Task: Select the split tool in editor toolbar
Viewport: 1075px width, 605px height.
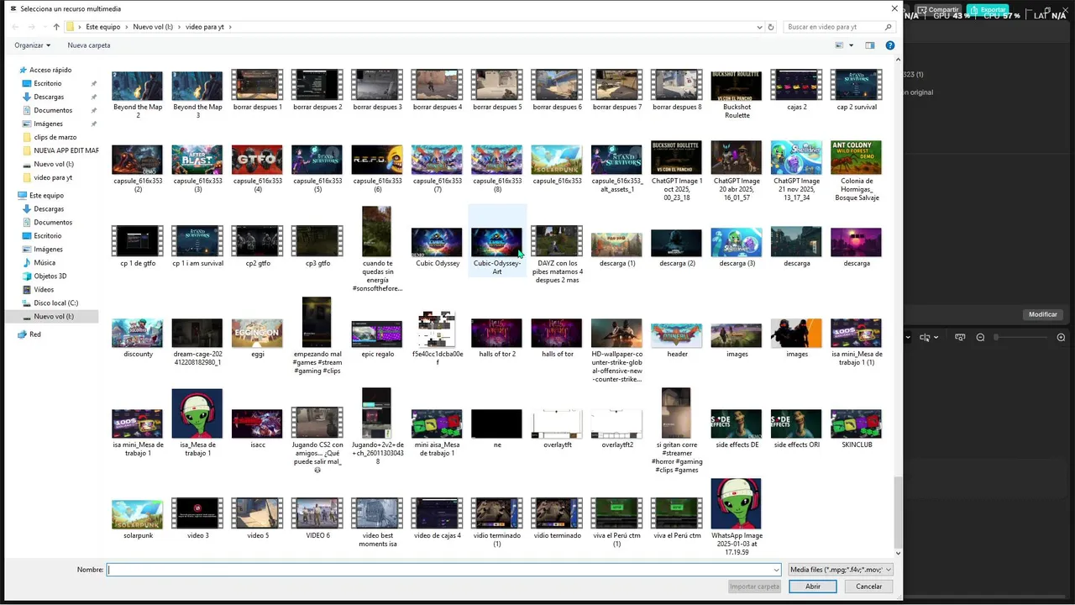Action: point(925,337)
